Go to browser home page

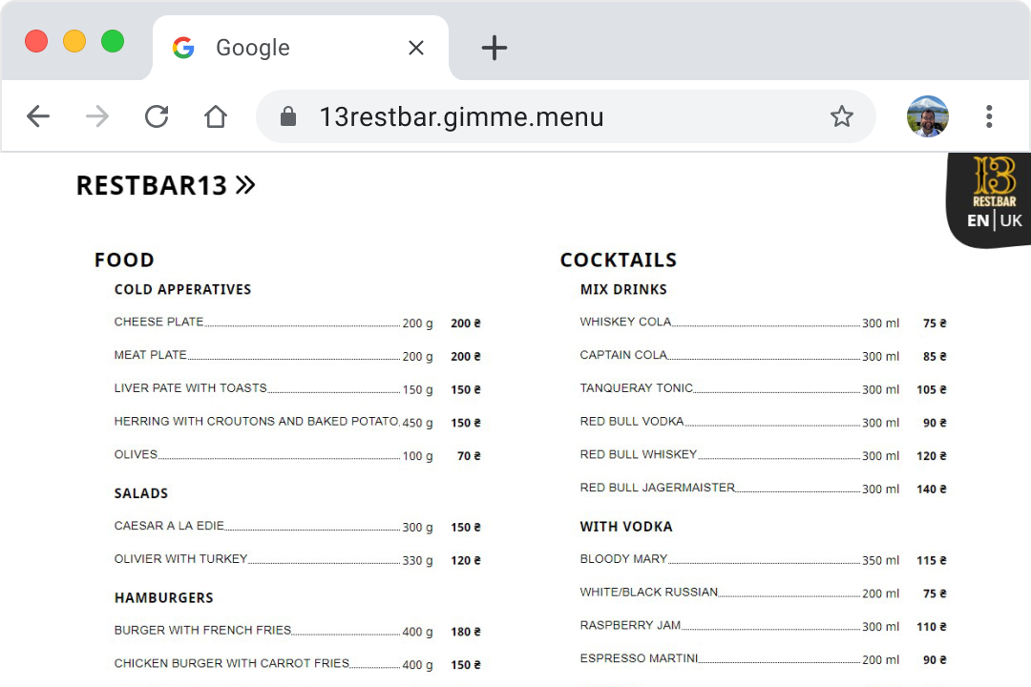[215, 115]
